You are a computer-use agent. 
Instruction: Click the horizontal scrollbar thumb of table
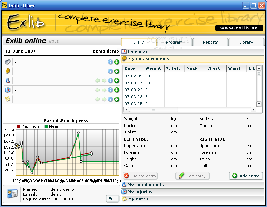point(154,110)
